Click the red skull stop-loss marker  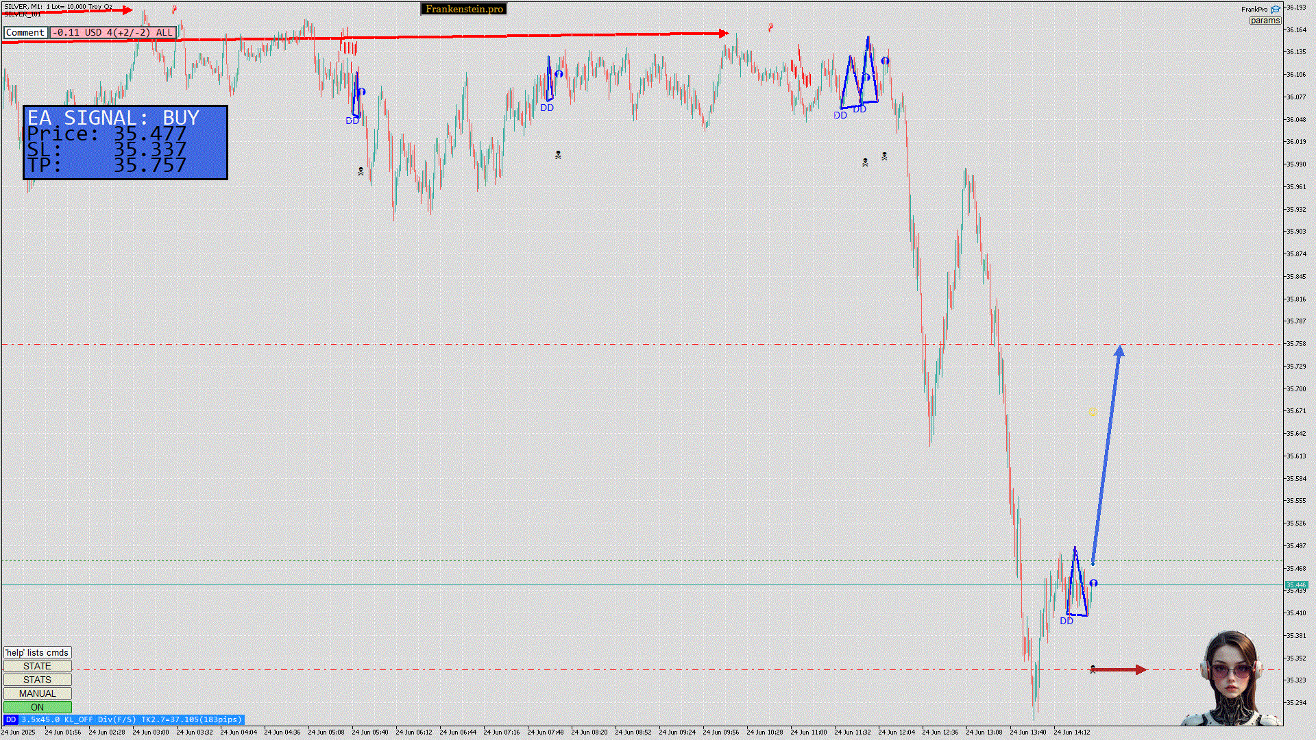(x=1093, y=669)
